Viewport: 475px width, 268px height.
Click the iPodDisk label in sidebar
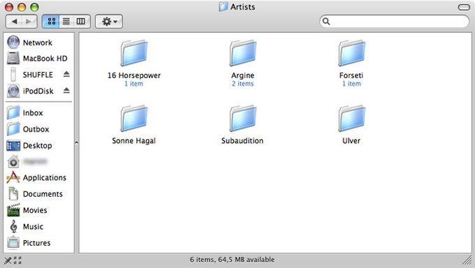click(38, 91)
